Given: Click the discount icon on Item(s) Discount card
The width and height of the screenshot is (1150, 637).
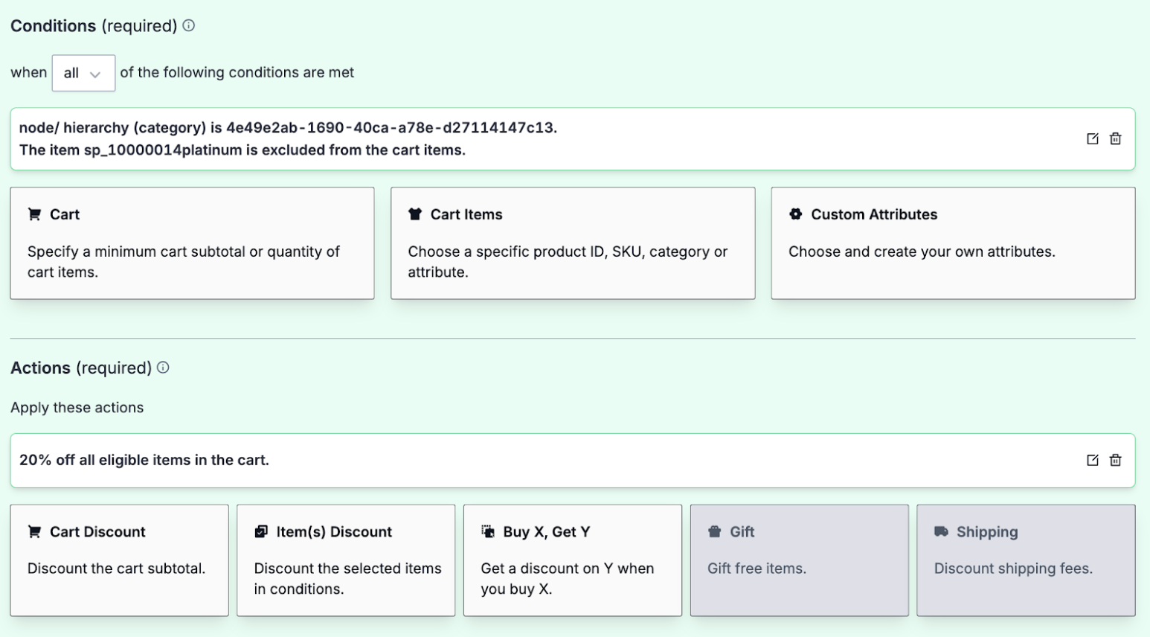Looking at the screenshot, I should (x=261, y=531).
